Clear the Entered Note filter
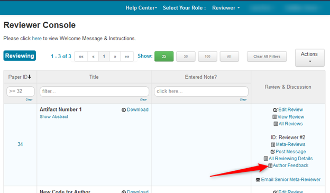 243,99
